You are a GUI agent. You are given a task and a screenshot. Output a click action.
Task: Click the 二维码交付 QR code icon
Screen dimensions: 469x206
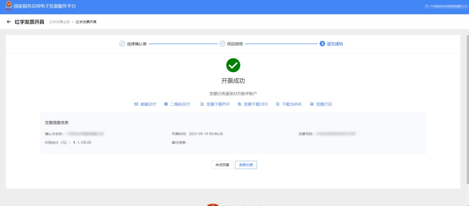[166, 104]
